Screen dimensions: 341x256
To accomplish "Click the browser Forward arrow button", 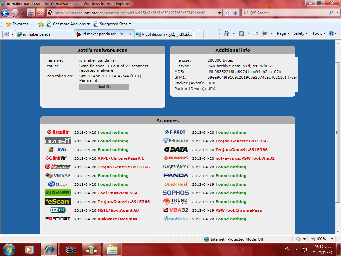I will pyautogui.click(x=15, y=13).
